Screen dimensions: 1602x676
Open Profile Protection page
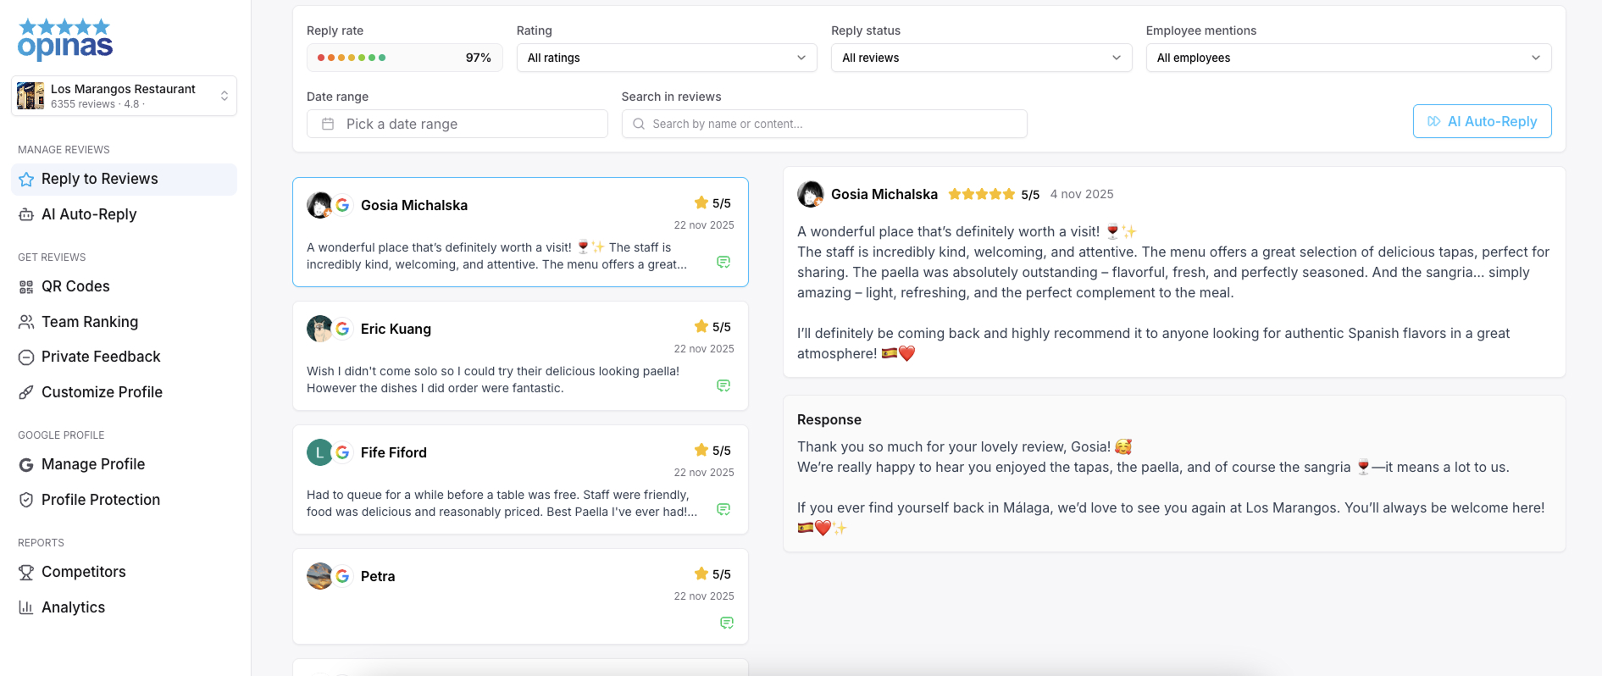pyautogui.click(x=124, y=500)
